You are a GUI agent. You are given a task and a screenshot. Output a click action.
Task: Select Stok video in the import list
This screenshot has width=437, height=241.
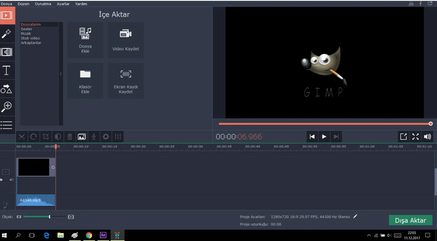[x=30, y=38]
